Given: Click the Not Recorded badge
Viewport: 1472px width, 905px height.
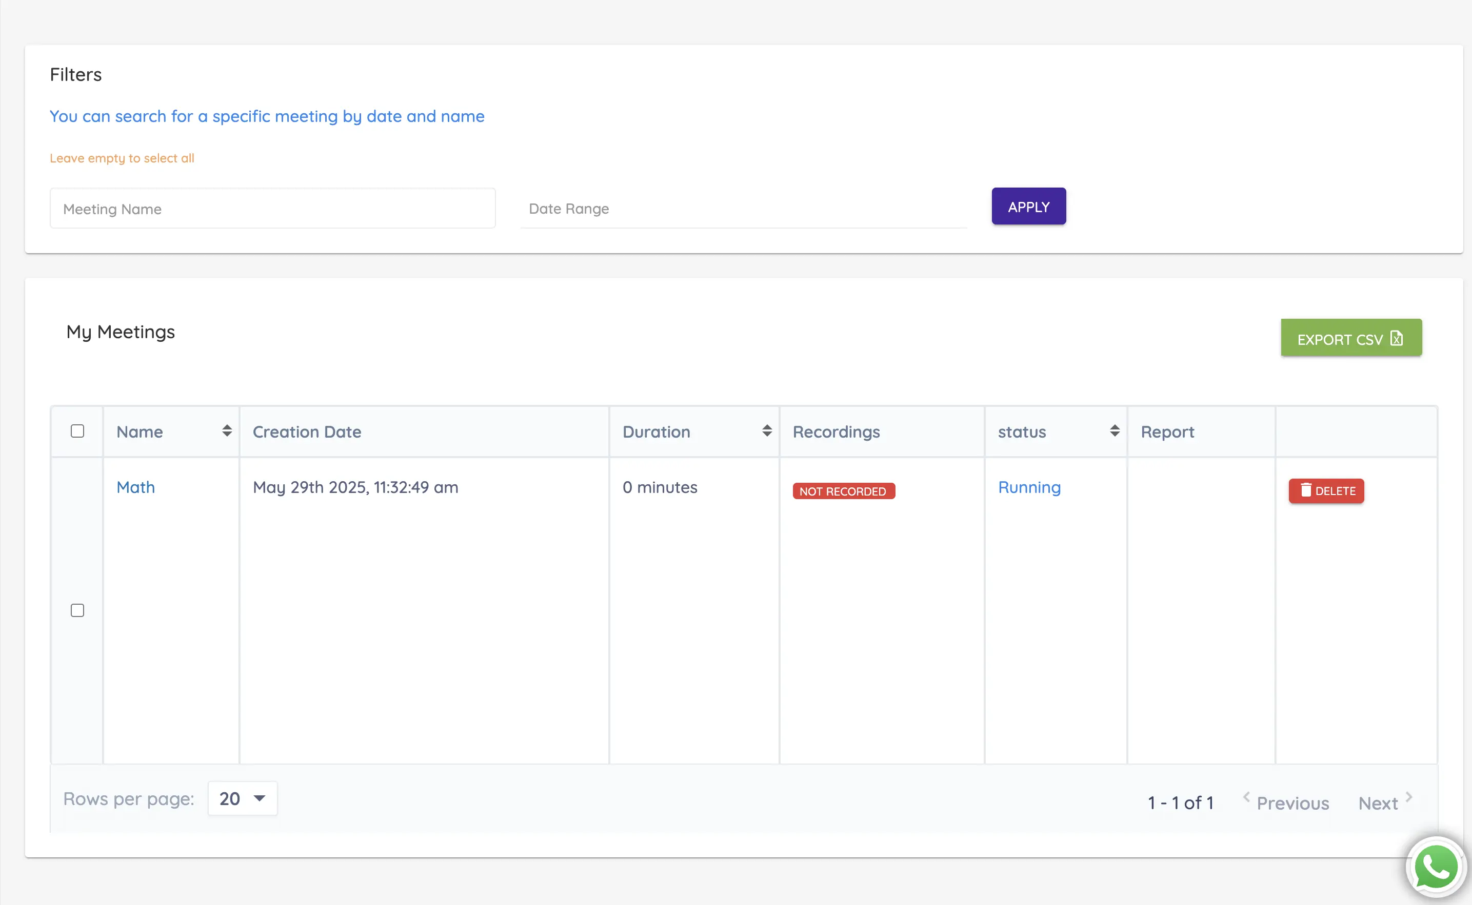Looking at the screenshot, I should pos(843,491).
